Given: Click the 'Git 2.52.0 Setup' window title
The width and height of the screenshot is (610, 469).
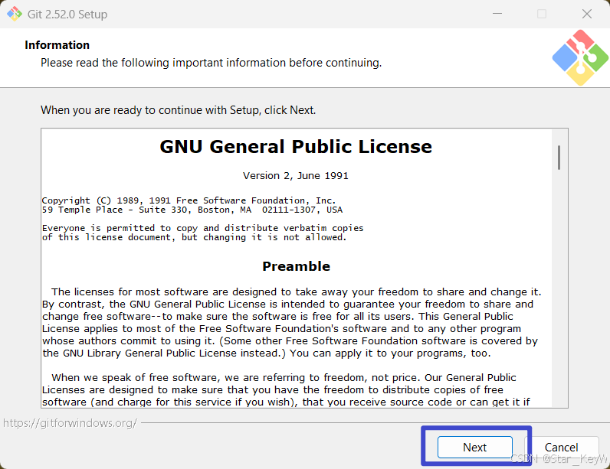Looking at the screenshot, I should click(67, 15).
